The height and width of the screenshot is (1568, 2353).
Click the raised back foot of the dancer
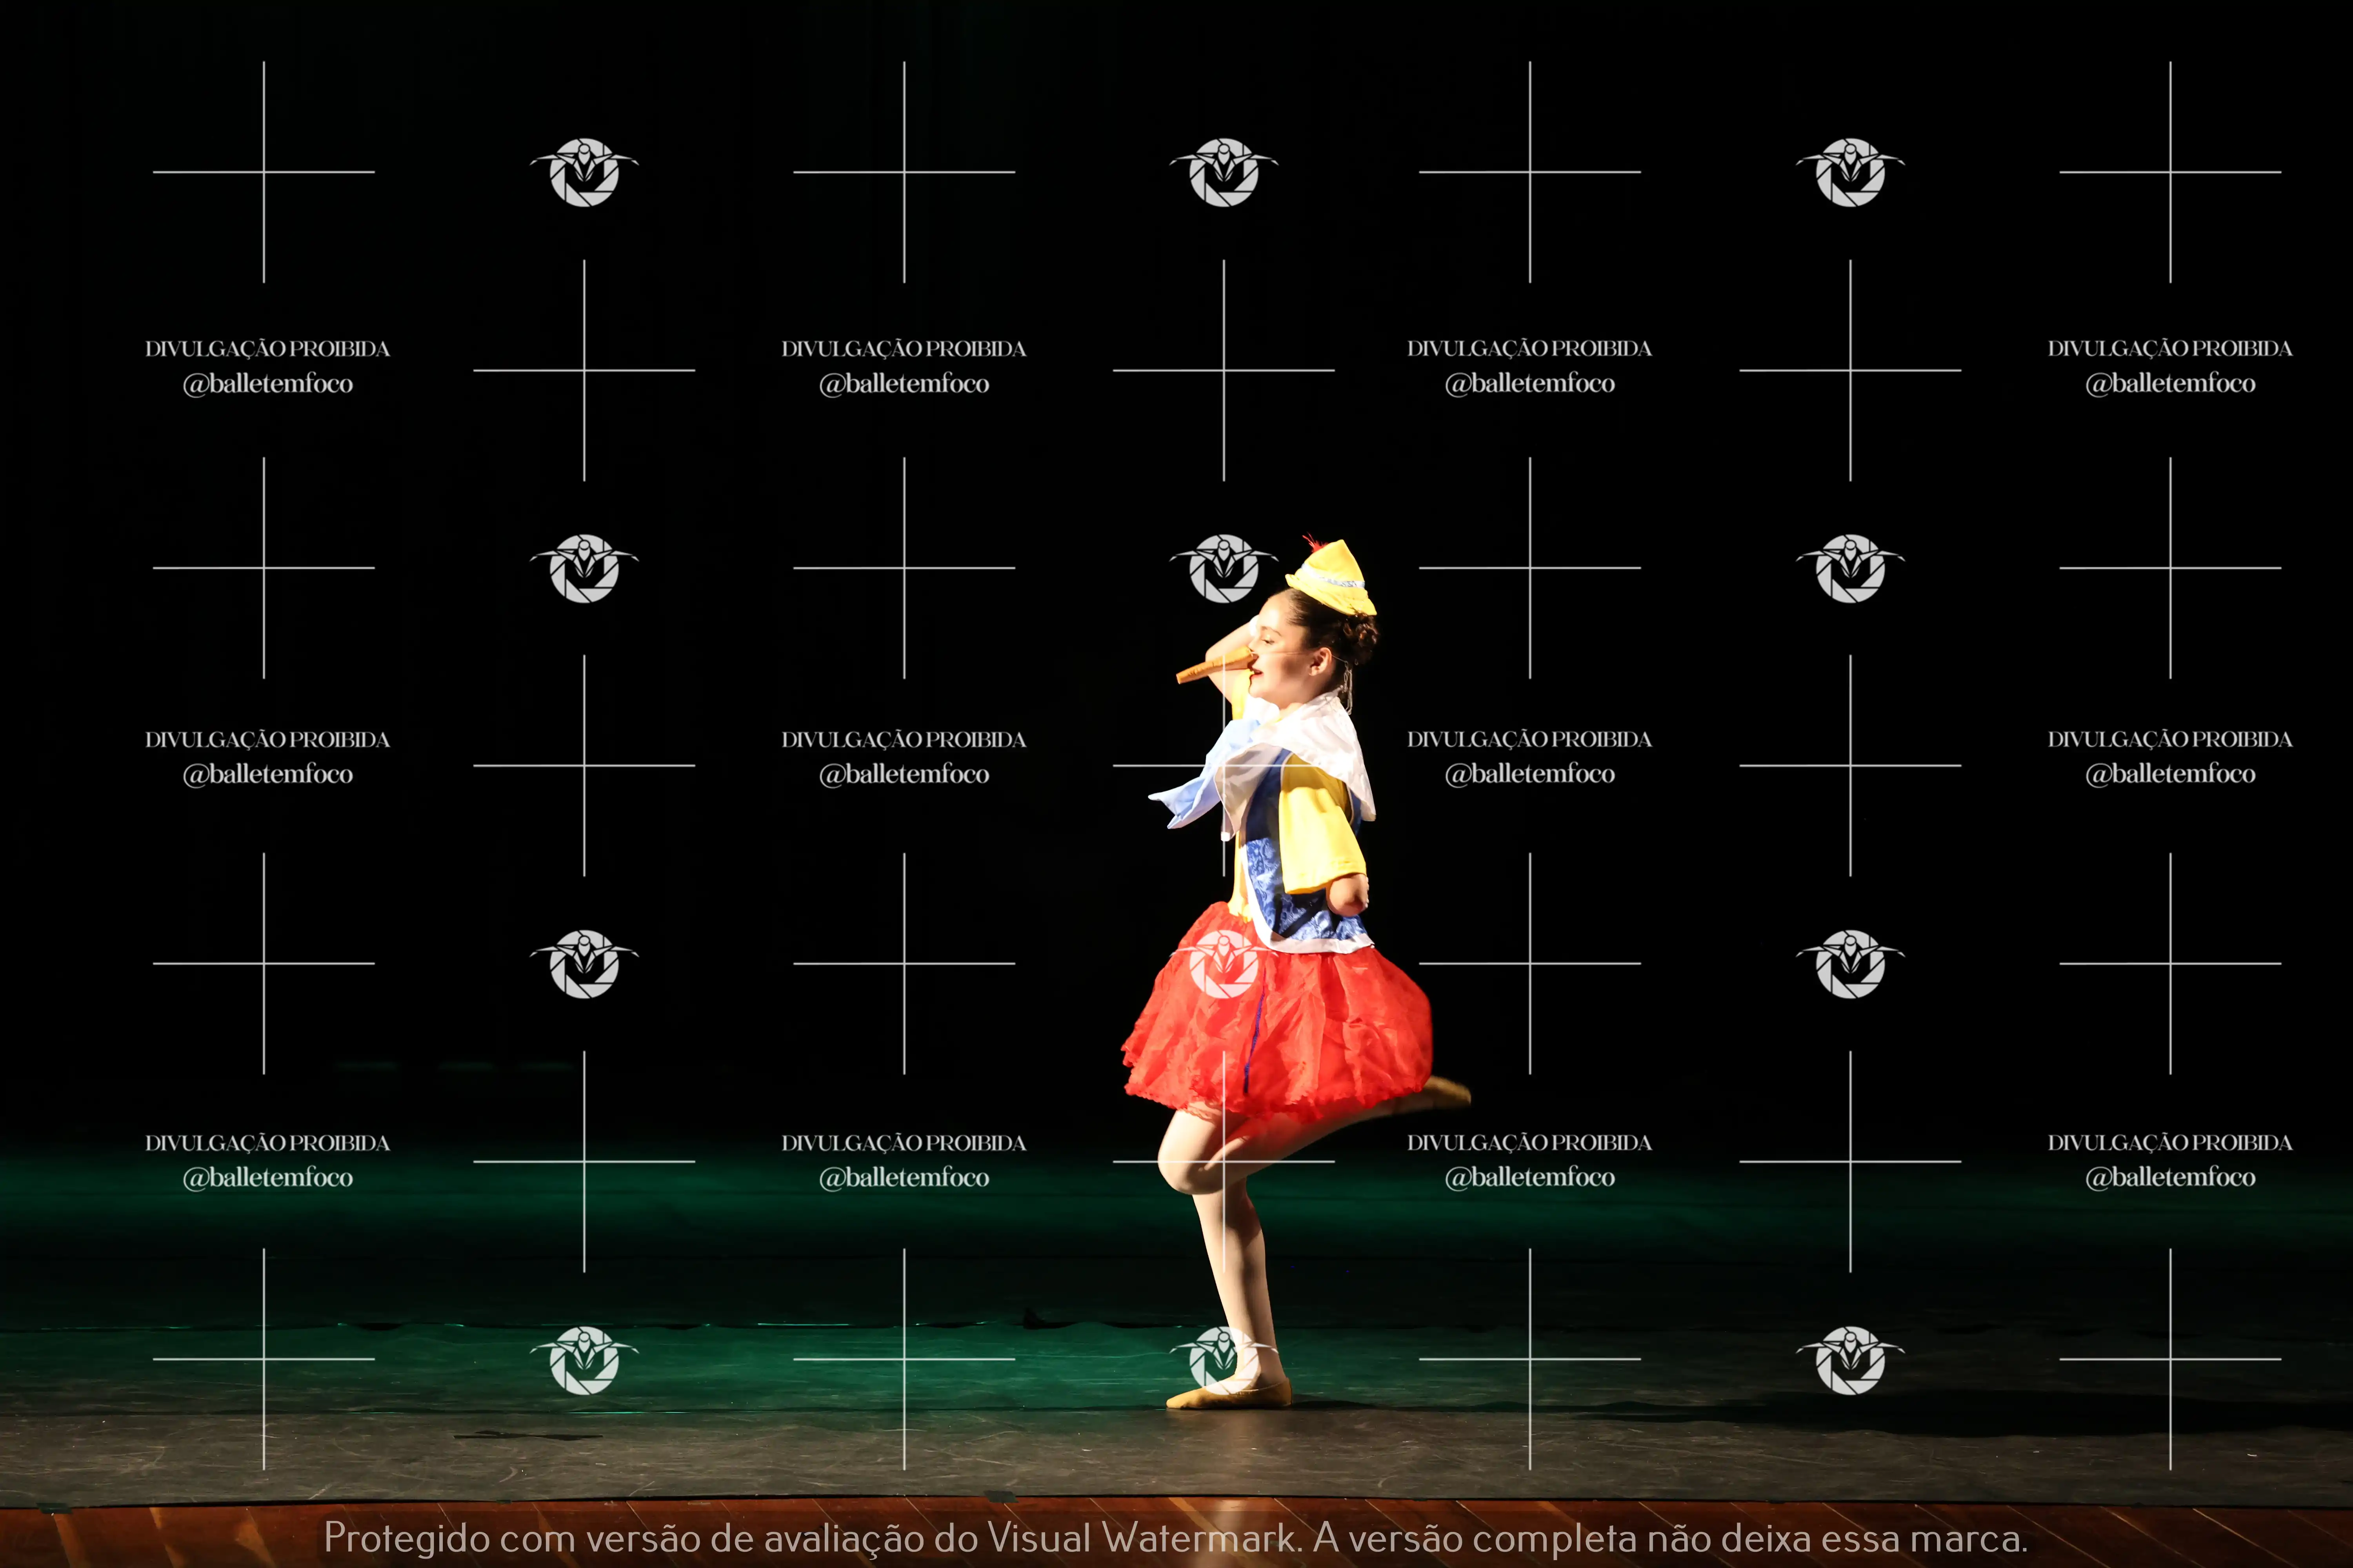click(x=1446, y=1090)
